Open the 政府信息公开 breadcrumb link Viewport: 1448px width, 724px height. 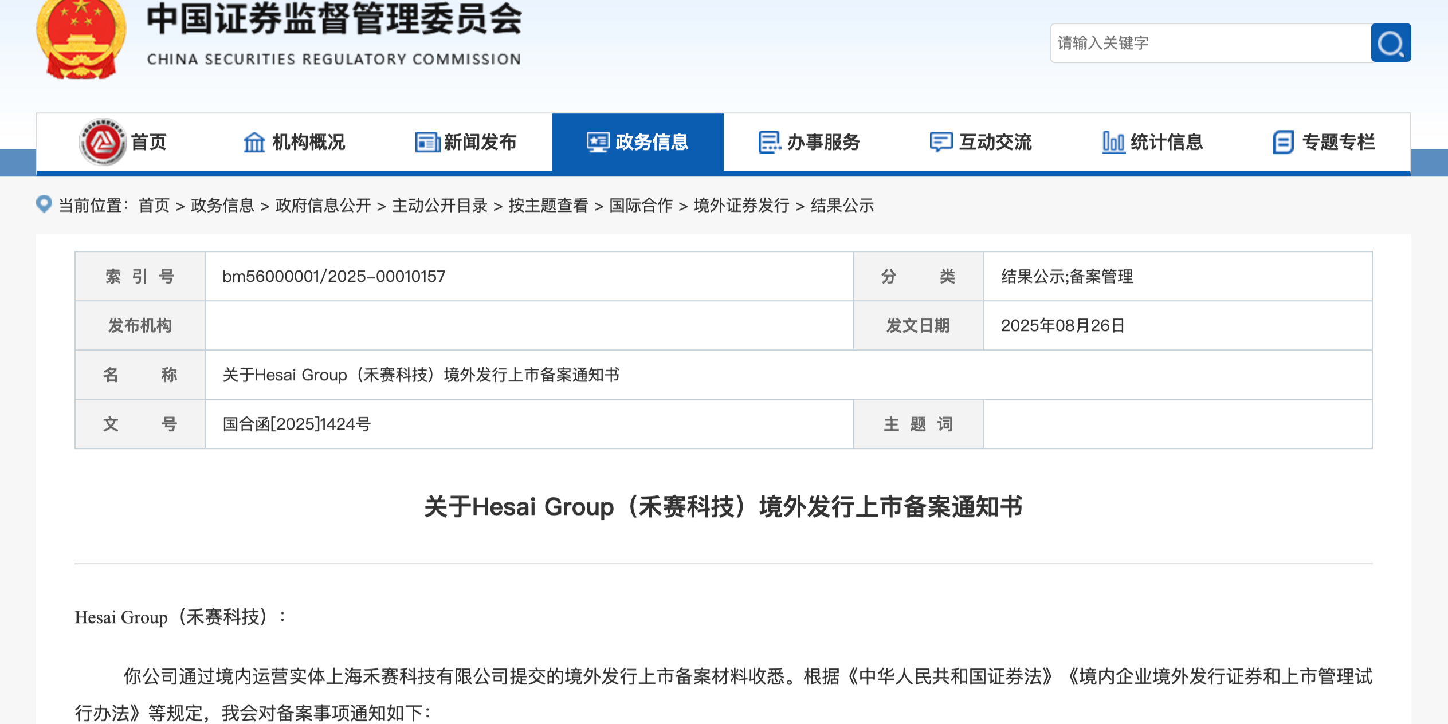(x=323, y=205)
